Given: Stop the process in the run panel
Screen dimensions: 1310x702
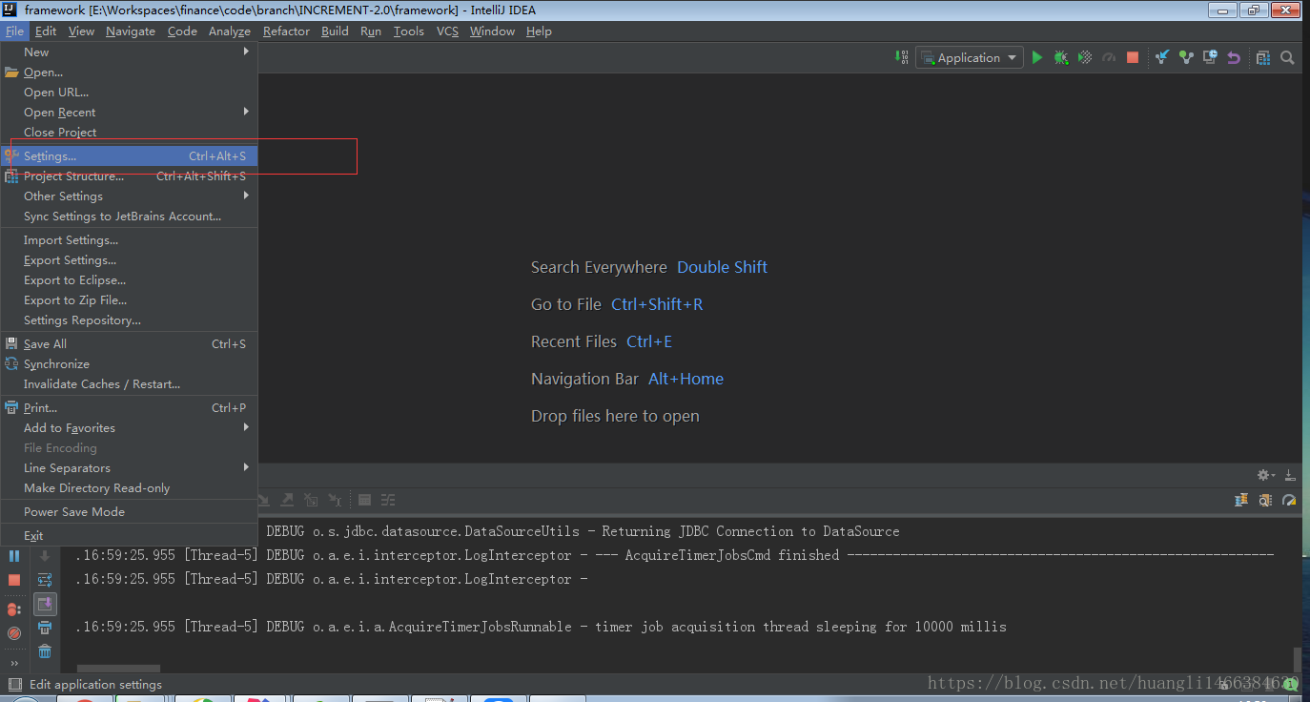Looking at the screenshot, I should point(14,580).
